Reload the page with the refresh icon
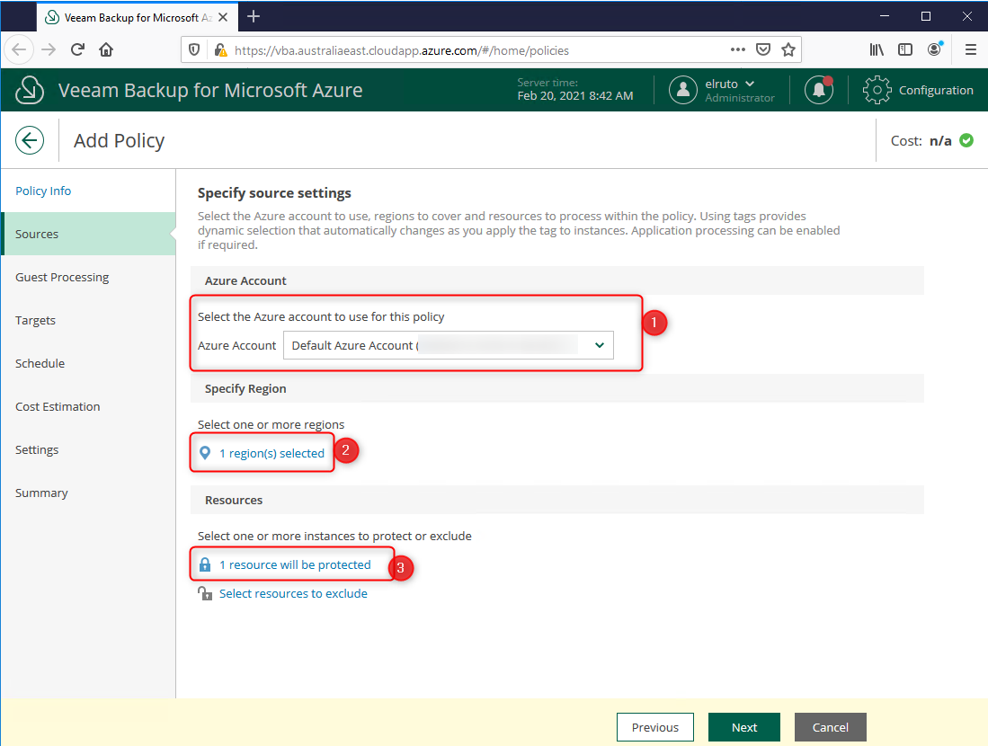The height and width of the screenshot is (746, 988). click(x=77, y=50)
